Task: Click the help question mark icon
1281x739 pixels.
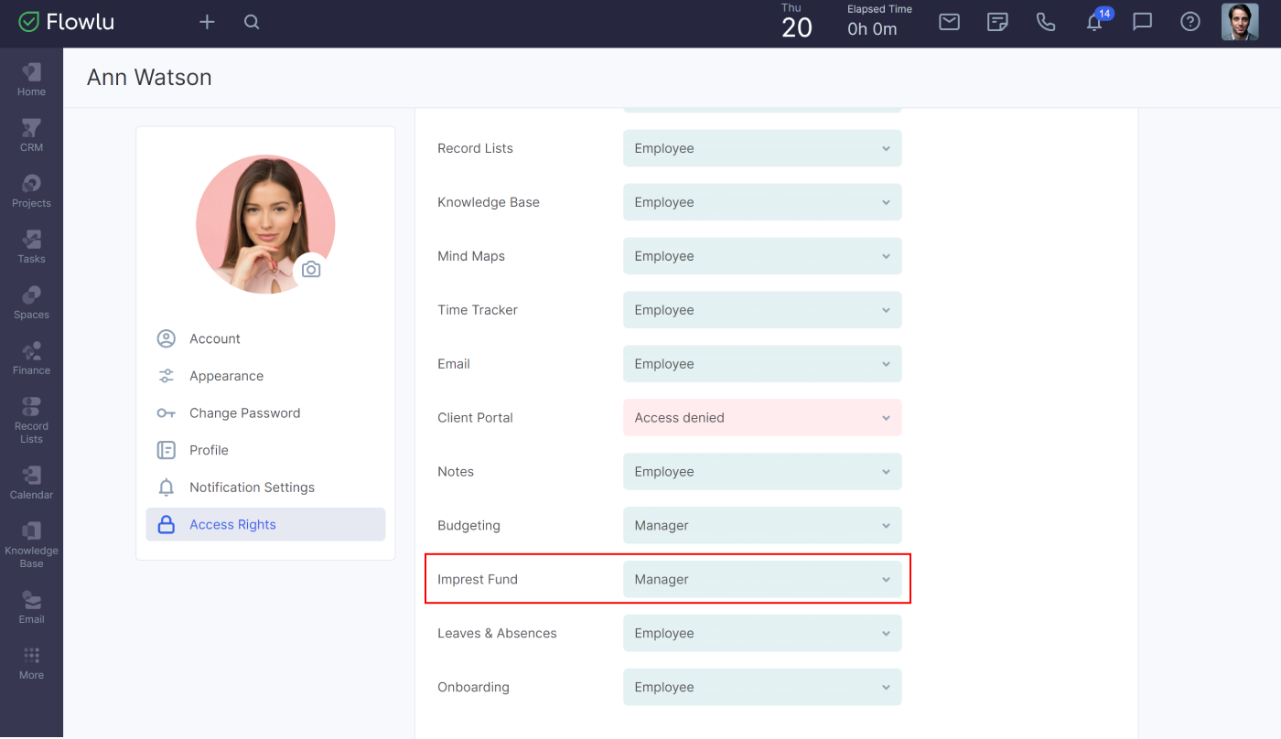Action: (1189, 22)
